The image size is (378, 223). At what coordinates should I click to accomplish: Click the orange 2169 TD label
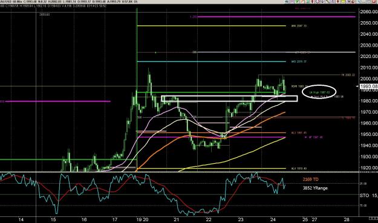point(310,179)
